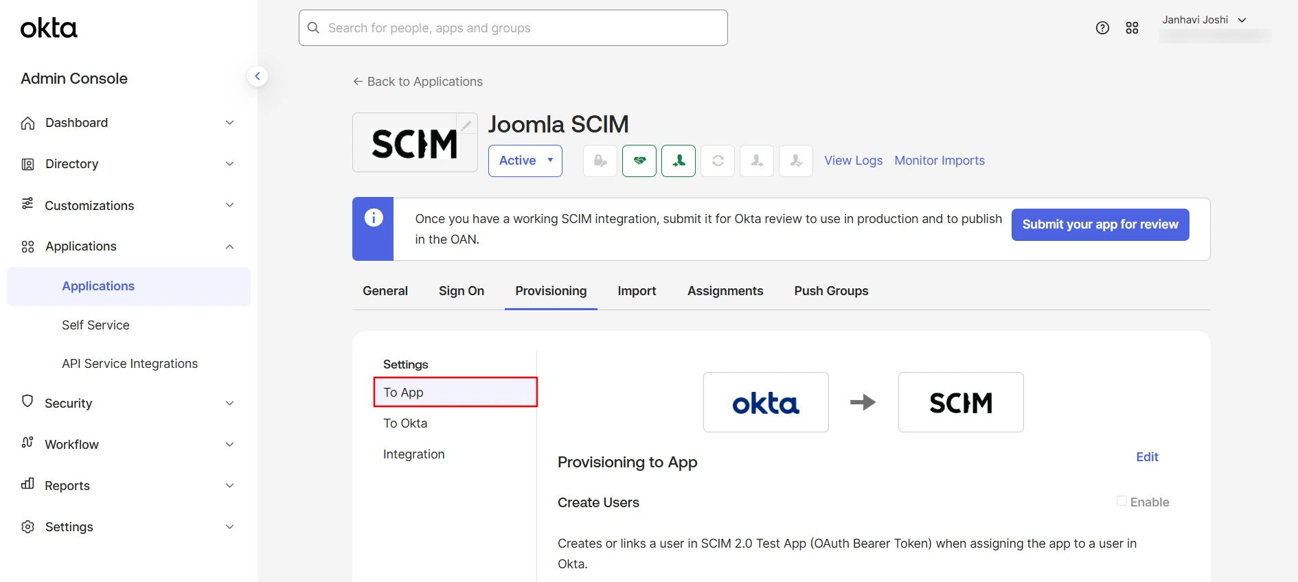Open the Active status dropdown
Screen dimensions: 1298x582
pos(525,161)
